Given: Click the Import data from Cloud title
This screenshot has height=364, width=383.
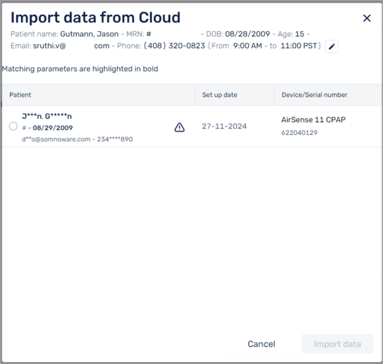Looking at the screenshot, I should tap(96, 18).
